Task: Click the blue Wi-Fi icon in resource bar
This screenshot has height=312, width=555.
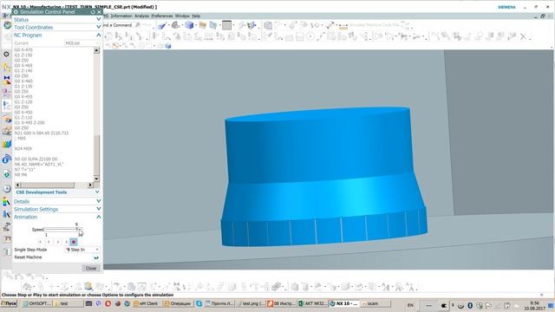Action: (x=6, y=159)
